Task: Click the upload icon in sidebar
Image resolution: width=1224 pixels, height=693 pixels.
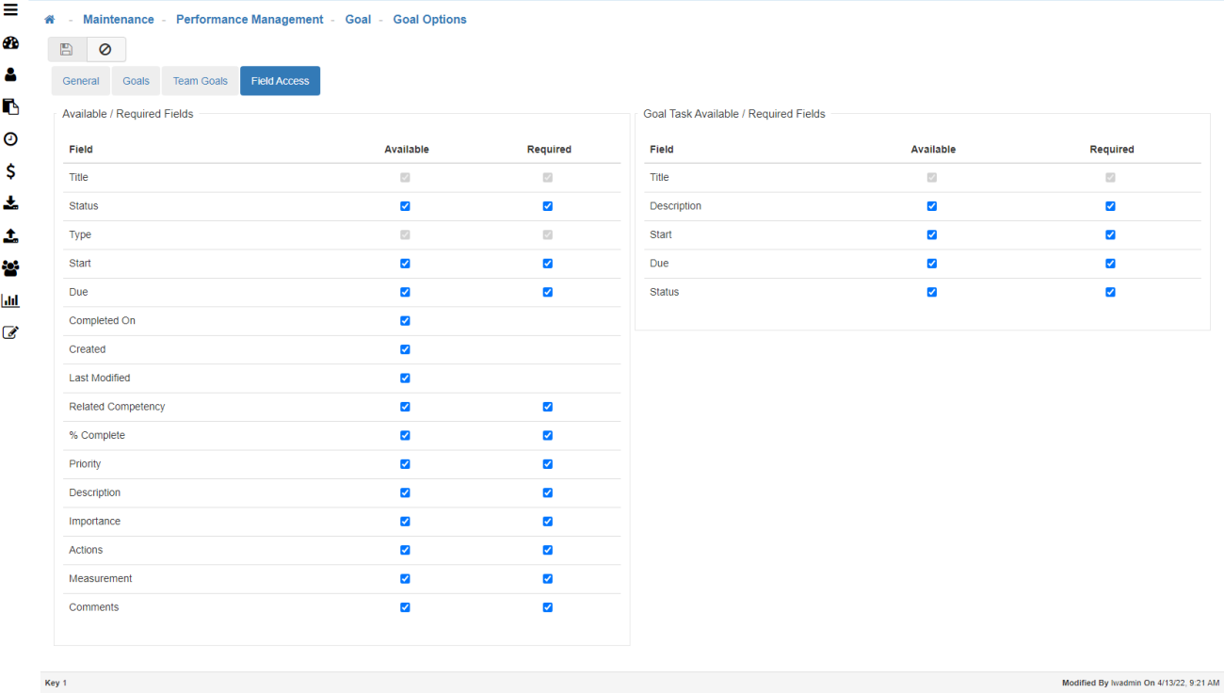Action: click(10, 235)
